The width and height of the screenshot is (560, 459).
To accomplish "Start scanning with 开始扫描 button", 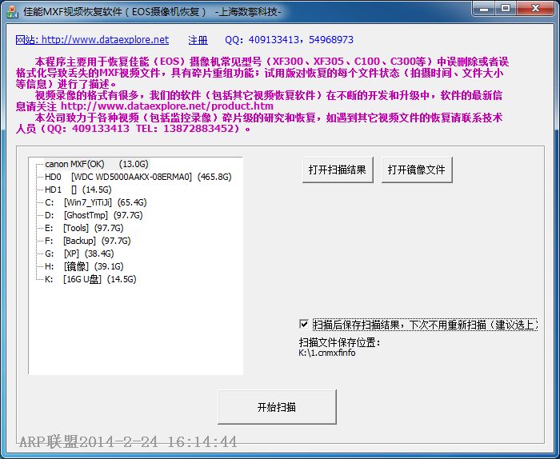I will pyautogui.click(x=277, y=407).
